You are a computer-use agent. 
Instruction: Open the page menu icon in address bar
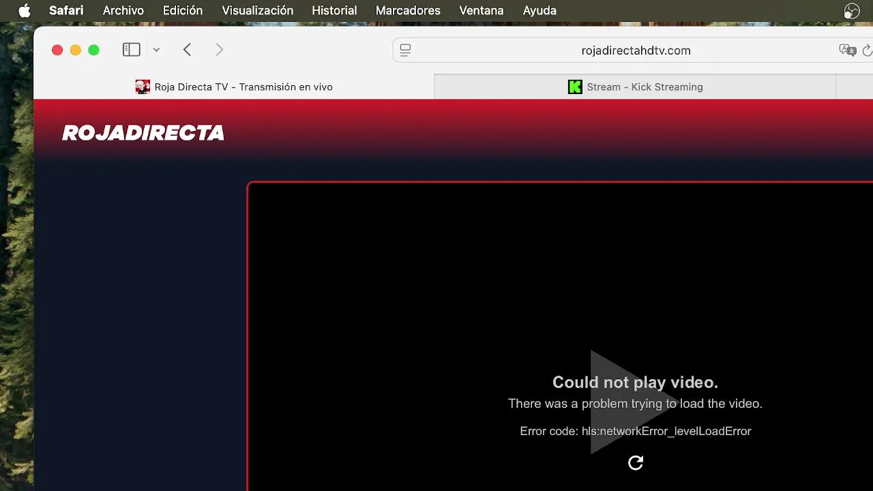[x=405, y=50]
